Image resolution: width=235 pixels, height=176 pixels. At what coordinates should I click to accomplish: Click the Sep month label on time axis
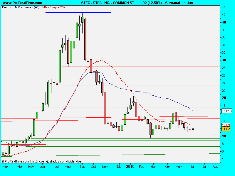pyautogui.click(x=82, y=167)
